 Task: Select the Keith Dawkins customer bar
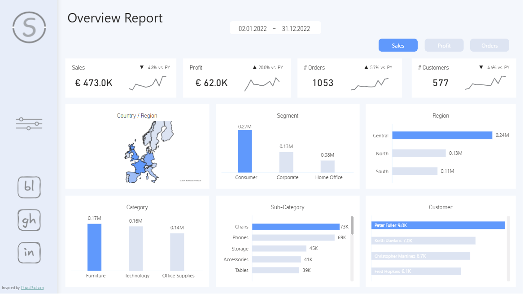(424, 241)
